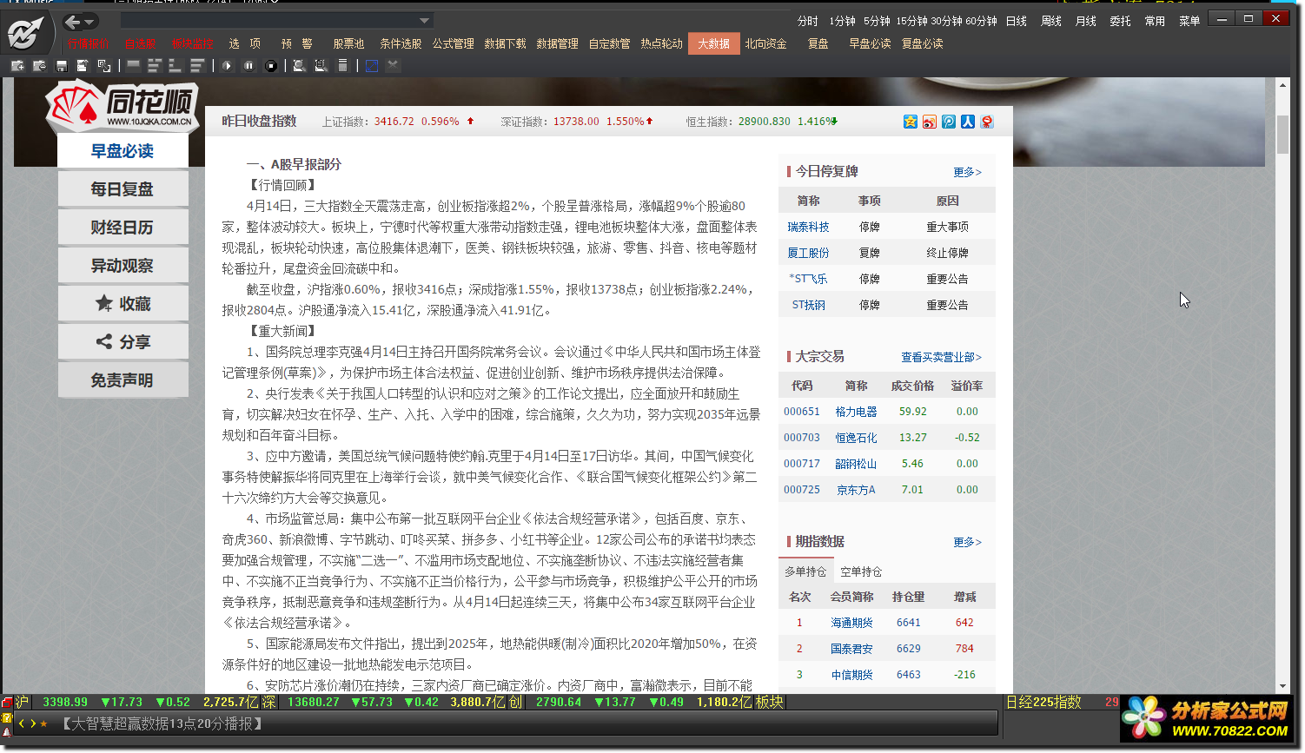Click the scrollbar down arrow at bottom right
The height and width of the screenshot is (753, 1305).
pyautogui.click(x=1282, y=686)
